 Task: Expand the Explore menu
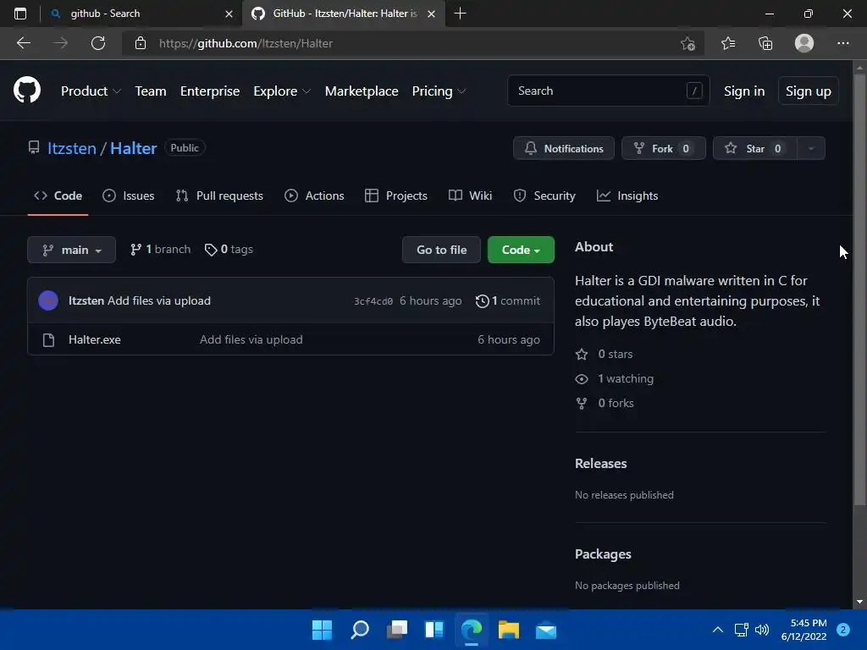(x=281, y=91)
